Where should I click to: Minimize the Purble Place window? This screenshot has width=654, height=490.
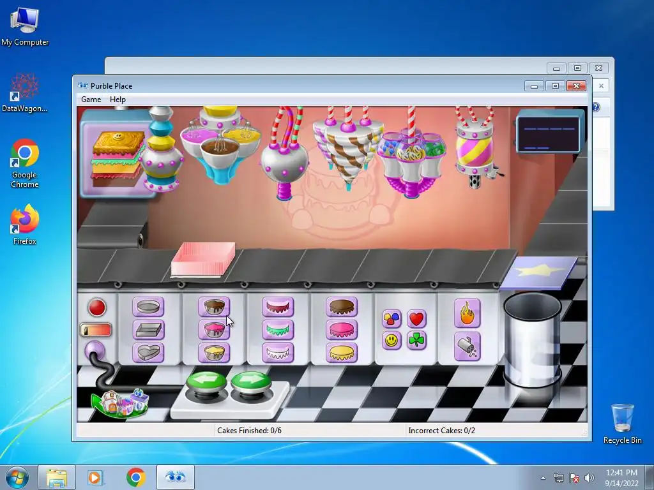534,86
